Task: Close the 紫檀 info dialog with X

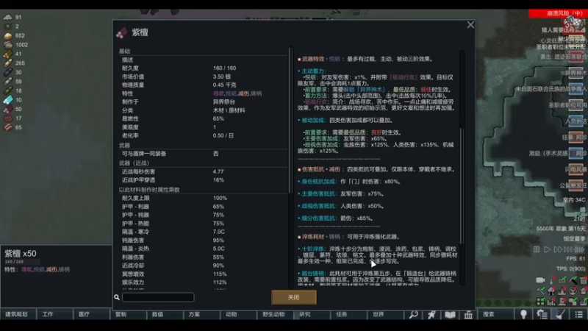Action: pyautogui.click(x=470, y=25)
